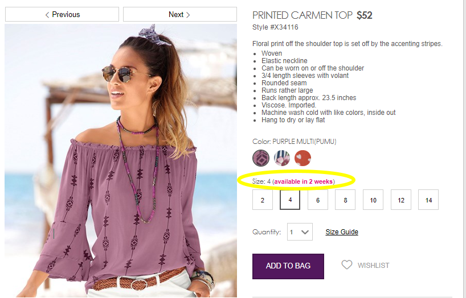
Task: Click the Wishlist heart icon
Action: pyautogui.click(x=346, y=265)
